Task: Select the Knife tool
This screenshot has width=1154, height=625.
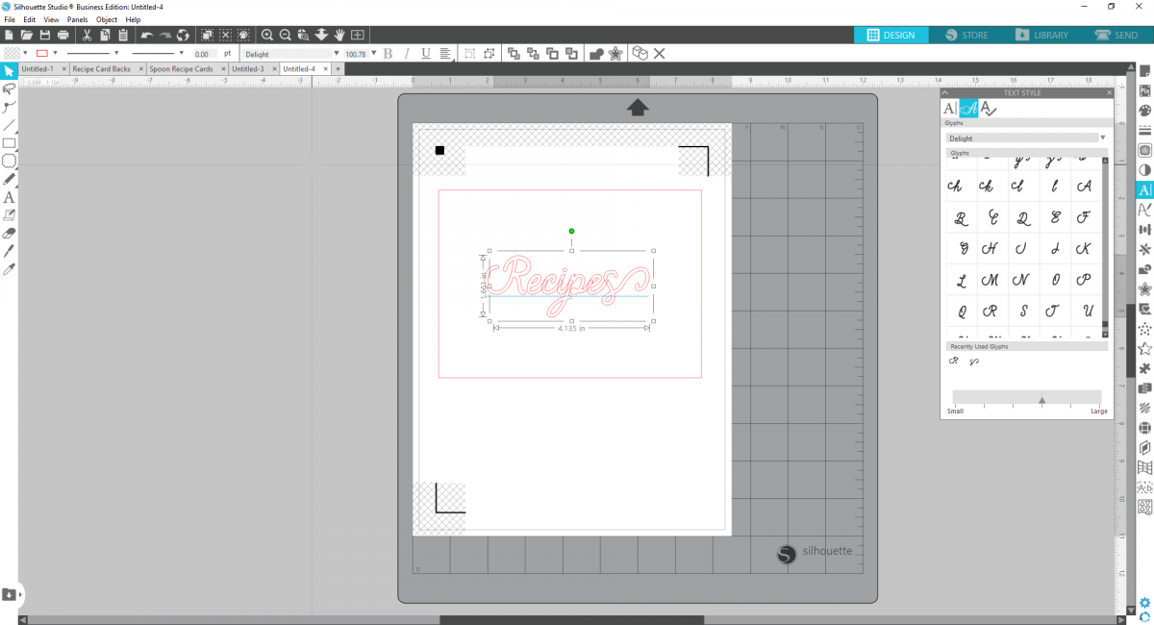Action: (10, 251)
